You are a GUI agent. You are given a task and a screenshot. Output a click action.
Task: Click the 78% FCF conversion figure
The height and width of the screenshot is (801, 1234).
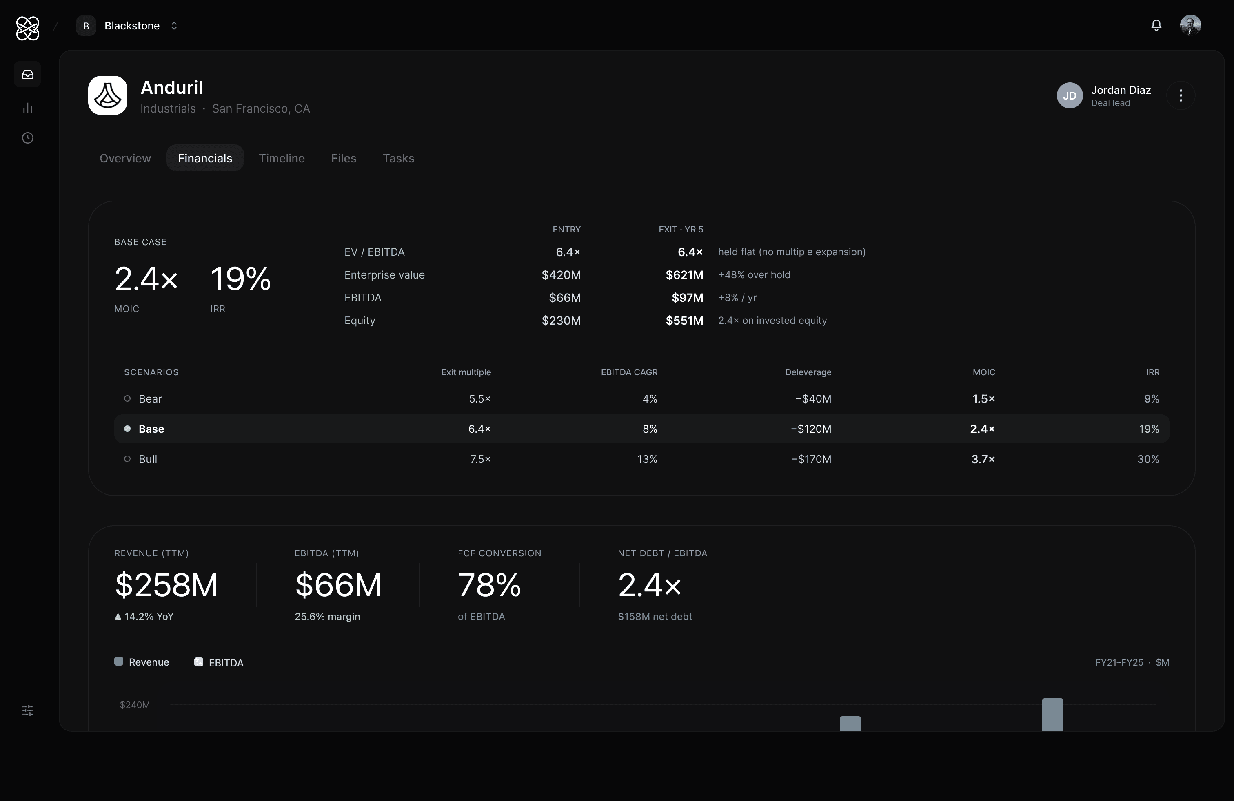coord(489,585)
